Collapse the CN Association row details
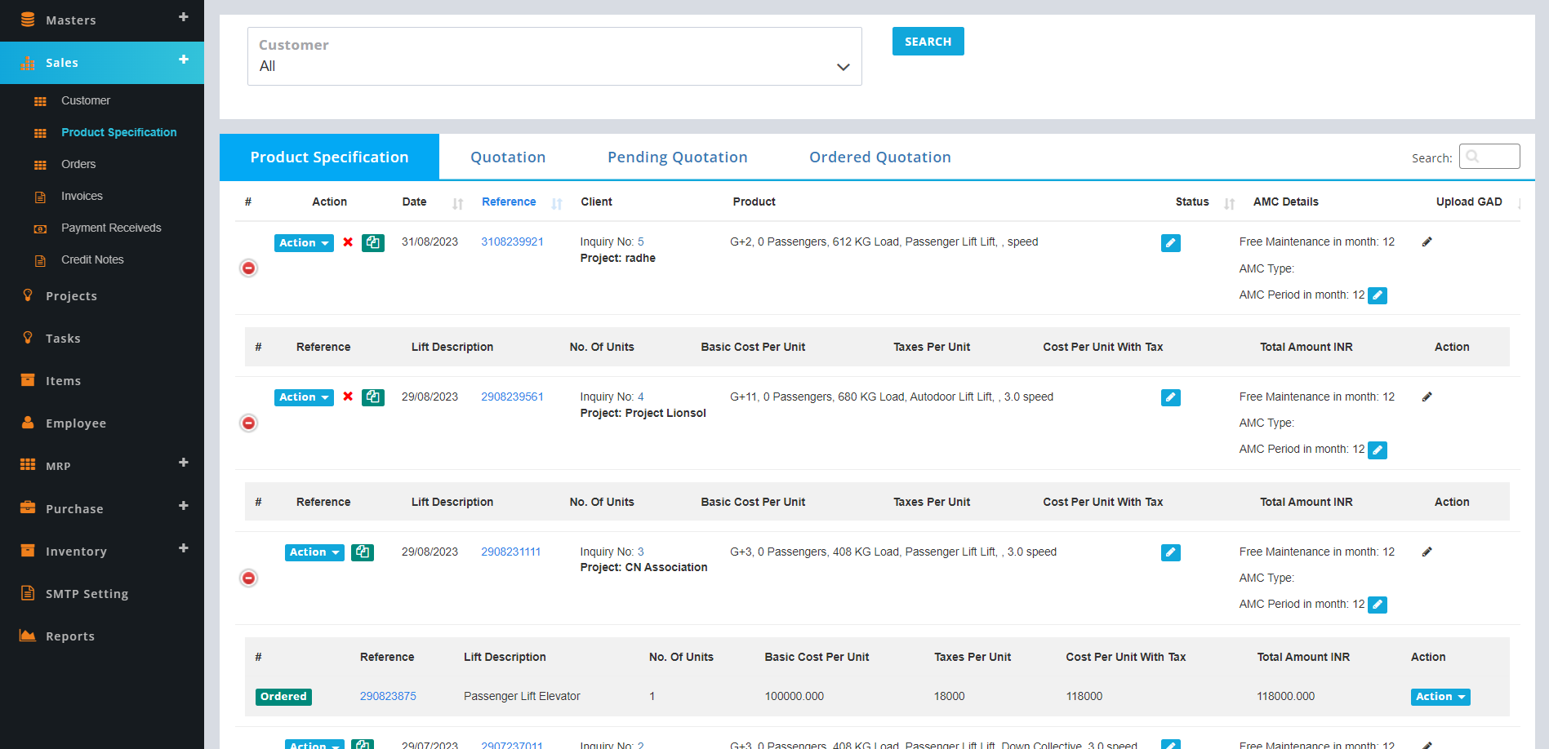1549x749 pixels. 249,578
